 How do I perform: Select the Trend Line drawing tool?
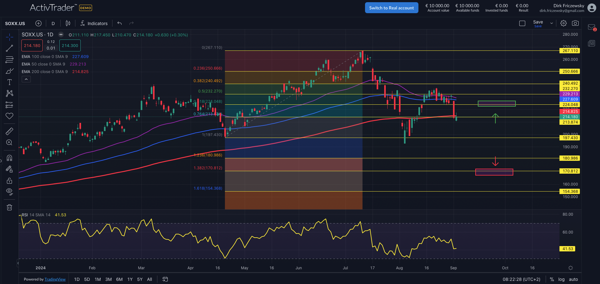tap(9, 48)
